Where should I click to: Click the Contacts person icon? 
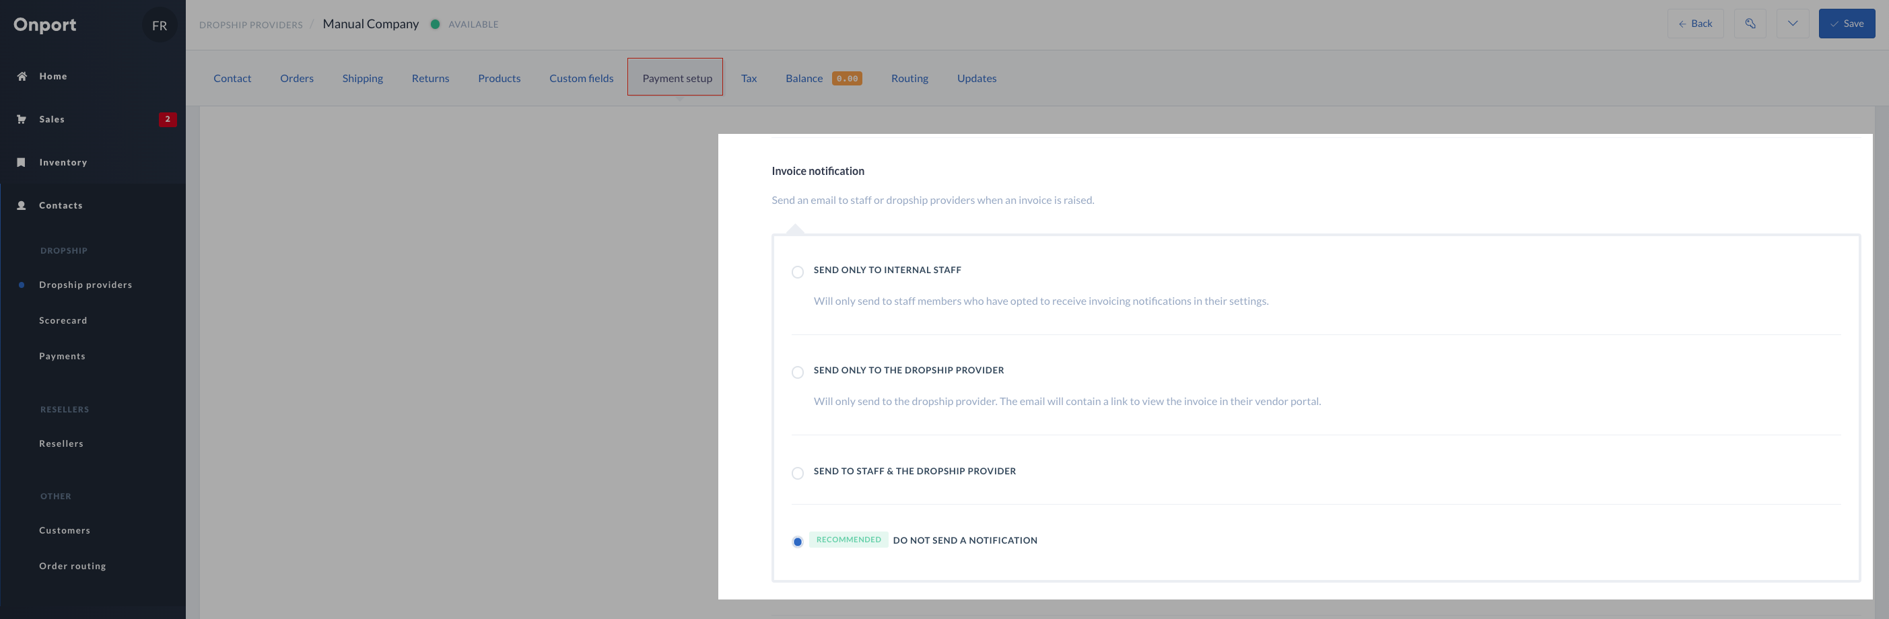click(x=22, y=206)
